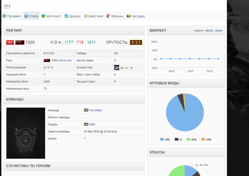249x176 pixels.
Task: Click the D rank badge beside 1000 in the rating header
Action: coord(20,42)
